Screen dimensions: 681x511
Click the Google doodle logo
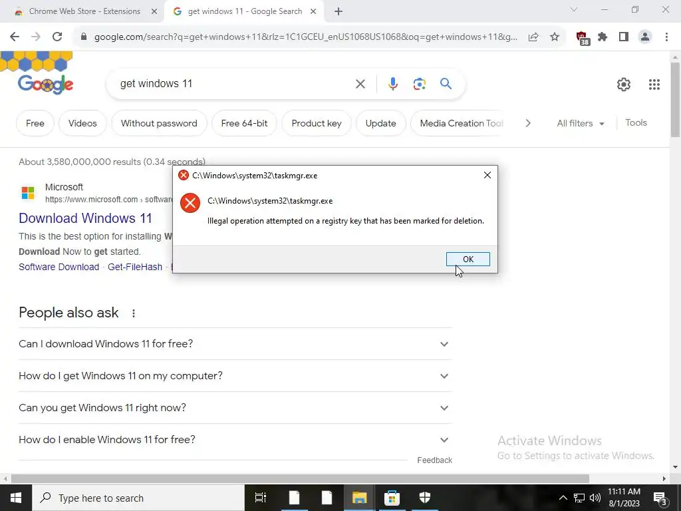pos(45,85)
